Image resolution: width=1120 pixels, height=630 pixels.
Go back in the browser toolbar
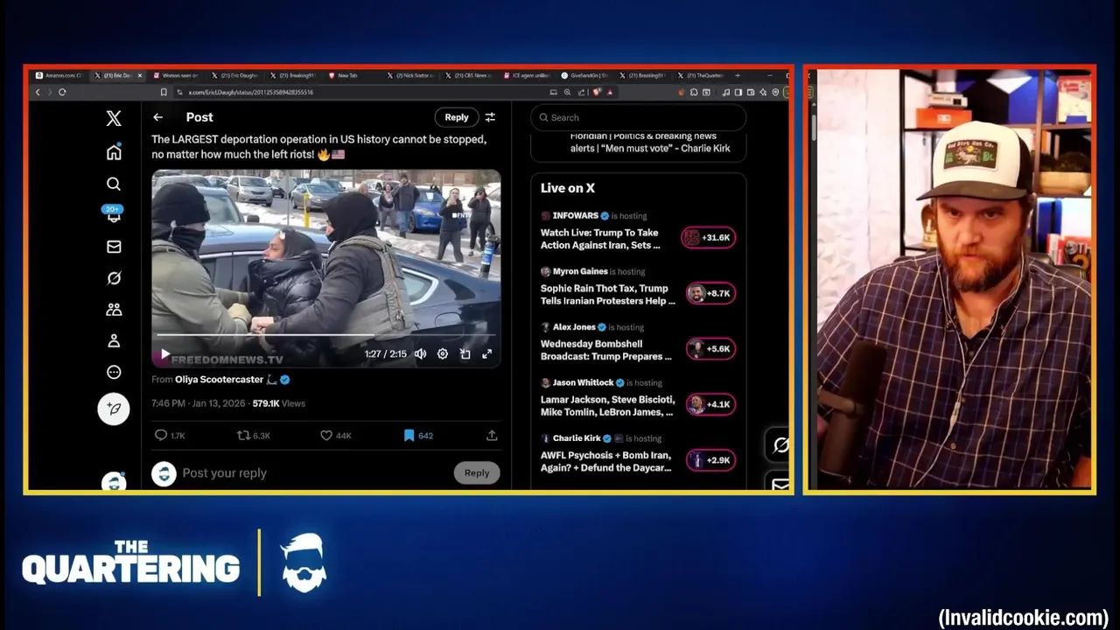tap(38, 92)
